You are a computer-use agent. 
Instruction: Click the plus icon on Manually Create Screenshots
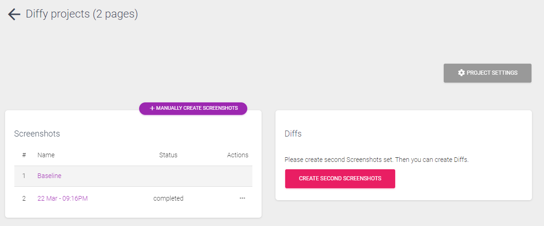(x=152, y=108)
